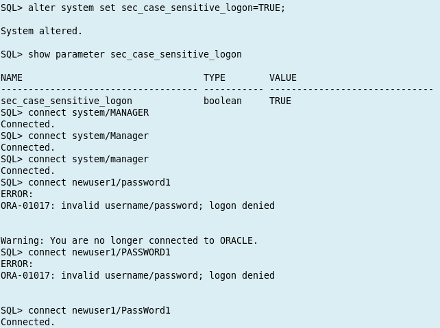Click the second ORA-01017 error message
The height and width of the screenshot is (328, 440).
tap(137, 275)
